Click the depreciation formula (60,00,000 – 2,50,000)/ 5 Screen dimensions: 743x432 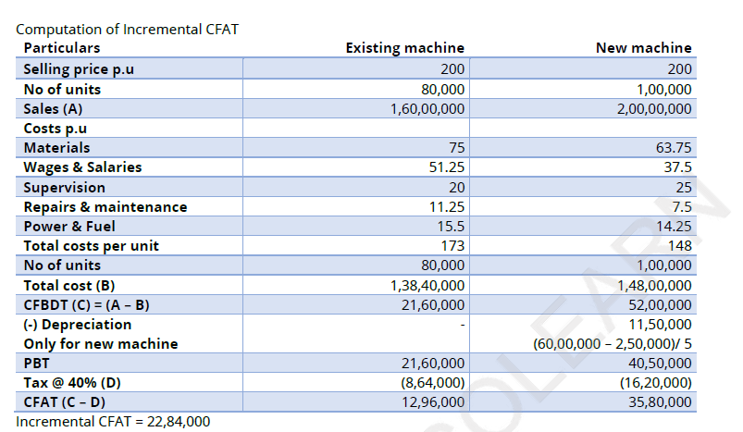(x=613, y=344)
